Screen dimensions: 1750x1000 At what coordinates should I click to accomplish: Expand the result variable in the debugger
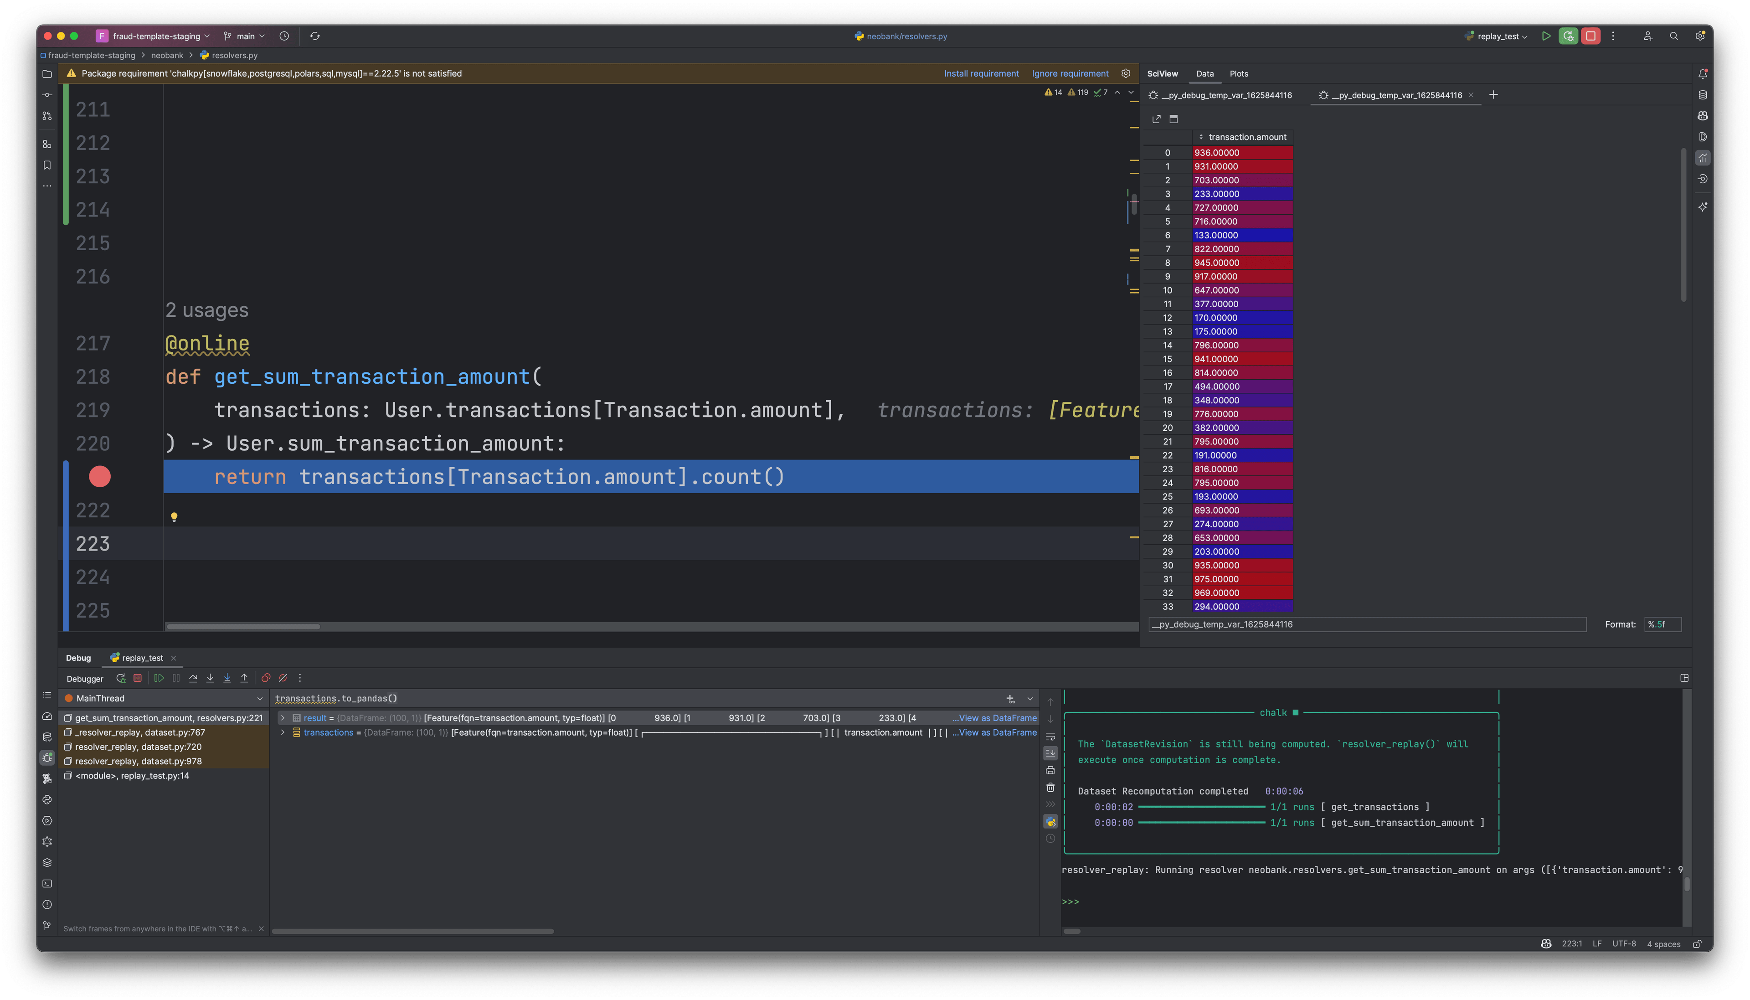(283, 717)
